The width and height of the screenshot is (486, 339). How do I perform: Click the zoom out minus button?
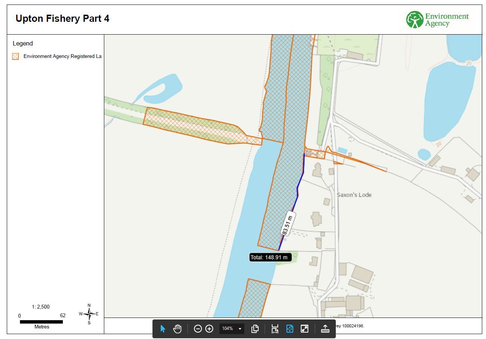[x=198, y=329]
